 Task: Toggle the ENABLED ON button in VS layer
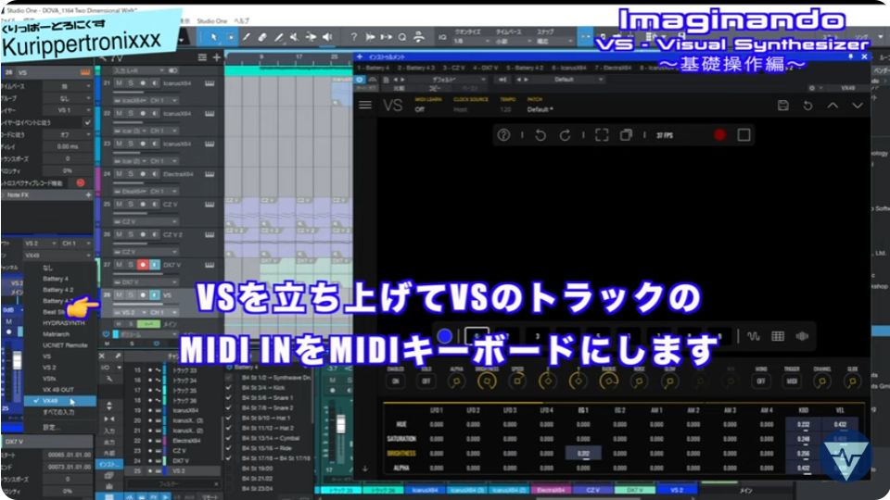tap(396, 381)
